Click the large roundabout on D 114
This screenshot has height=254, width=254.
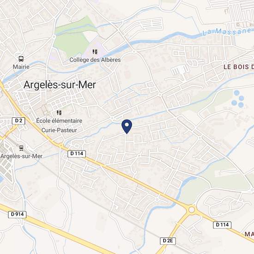point(192,210)
